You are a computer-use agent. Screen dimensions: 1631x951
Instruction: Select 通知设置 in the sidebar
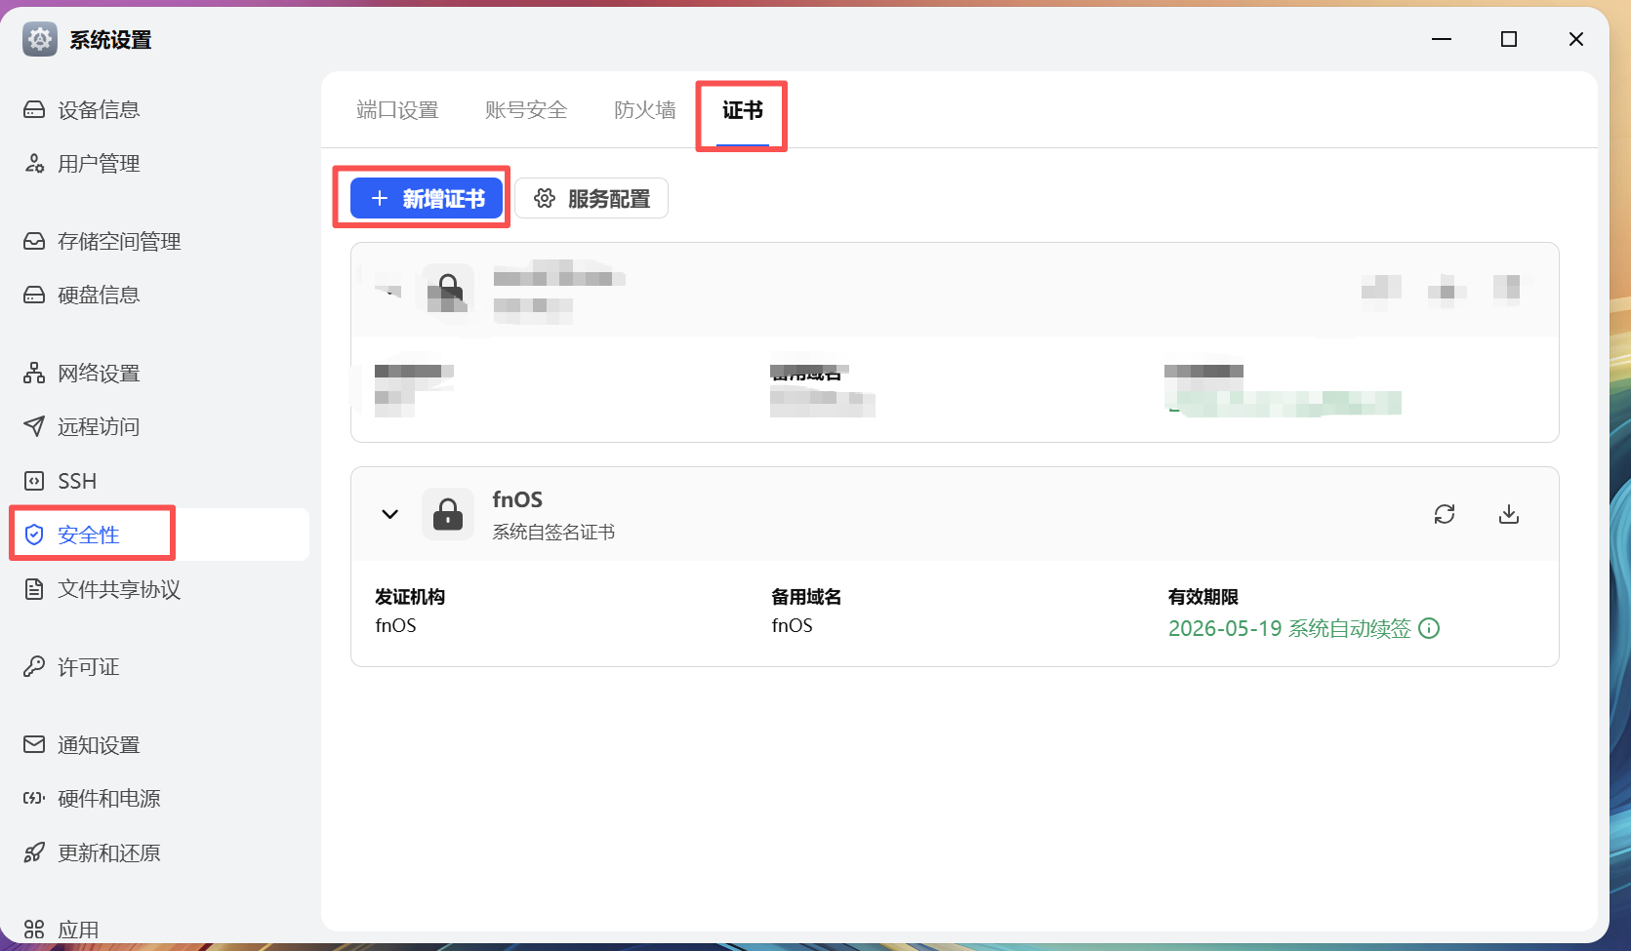[x=98, y=745]
